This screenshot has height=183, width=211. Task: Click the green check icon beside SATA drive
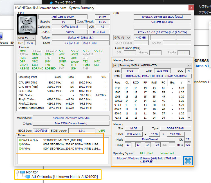(20, 140)
